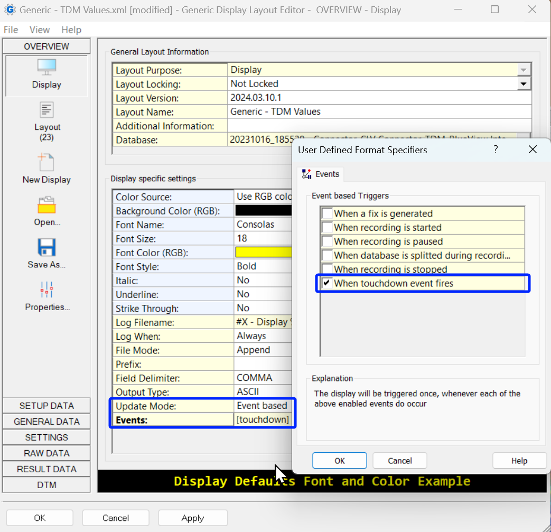Click the main window OK button
551x532 pixels.
pyautogui.click(x=40, y=518)
